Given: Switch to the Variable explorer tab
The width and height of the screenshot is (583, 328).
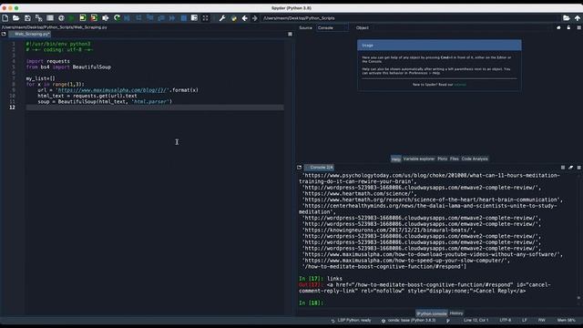Looking at the screenshot, I should click(x=419, y=159).
